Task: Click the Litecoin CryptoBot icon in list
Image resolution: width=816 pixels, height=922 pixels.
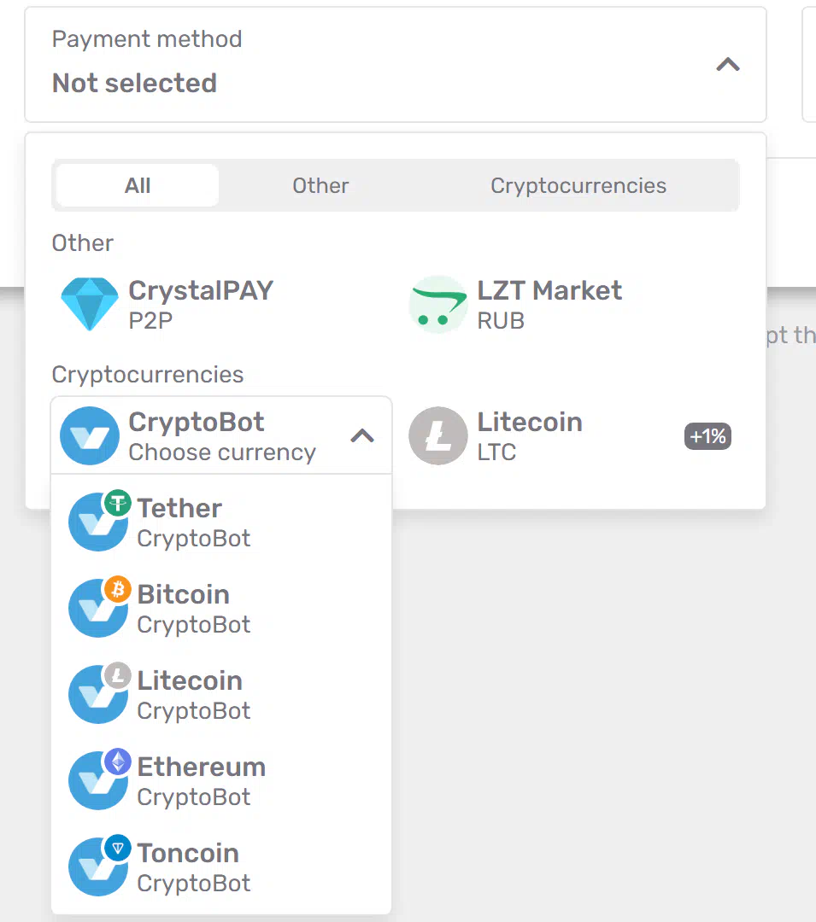Action: click(99, 692)
